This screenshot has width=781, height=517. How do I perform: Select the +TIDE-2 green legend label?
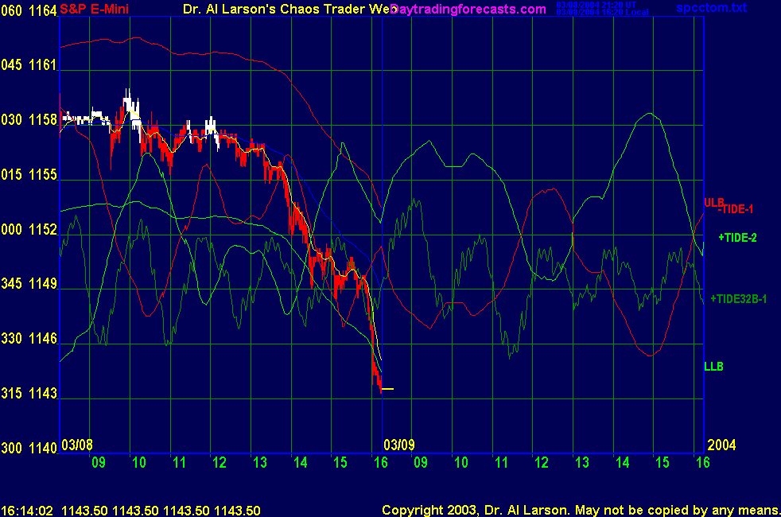(737, 237)
